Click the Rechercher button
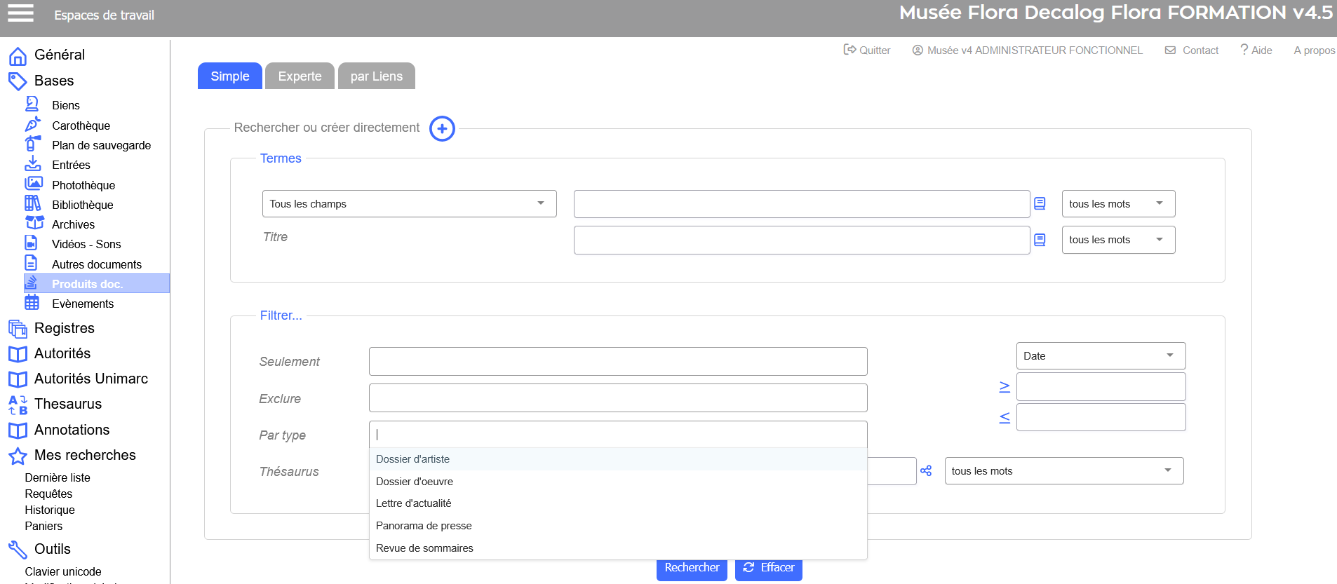Screen dimensions: 1337x584 pos(692,569)
